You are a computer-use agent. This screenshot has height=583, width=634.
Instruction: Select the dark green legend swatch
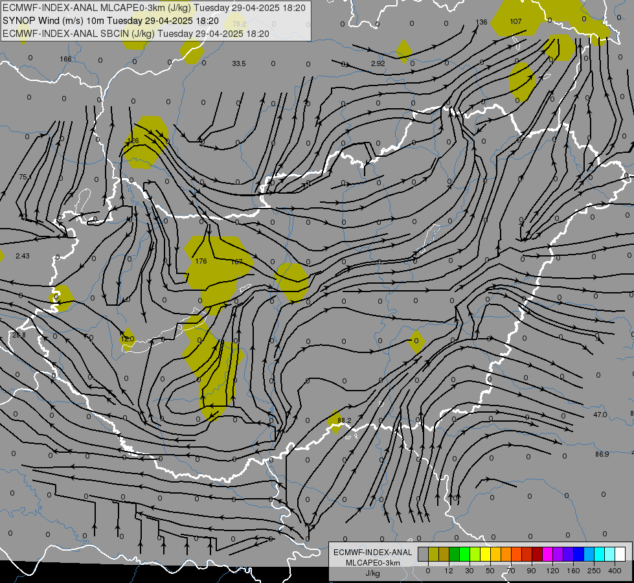coord(454,554)
